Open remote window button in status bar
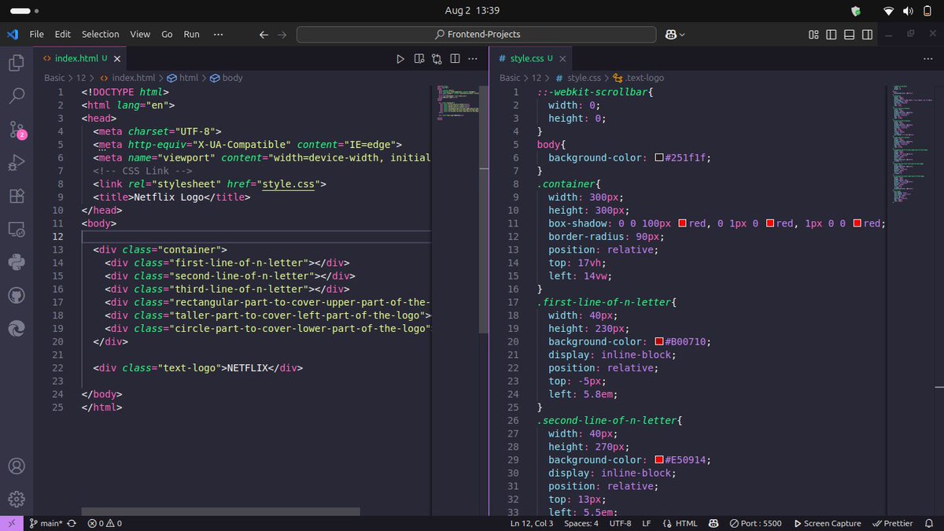The image size is (944, 531). (x=12, y=523)
